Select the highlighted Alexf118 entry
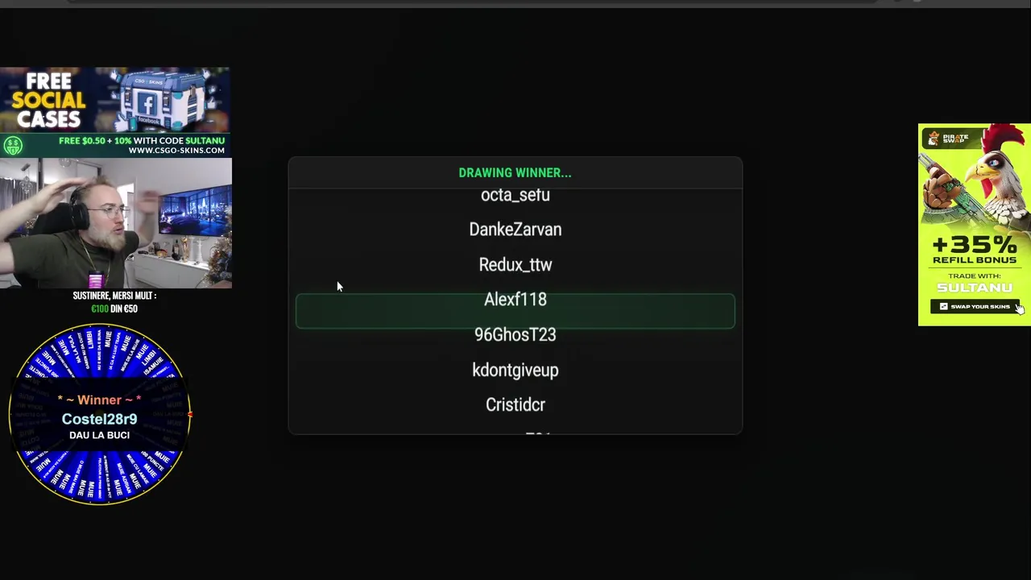 pyautogui.click(x=515, y=311)
